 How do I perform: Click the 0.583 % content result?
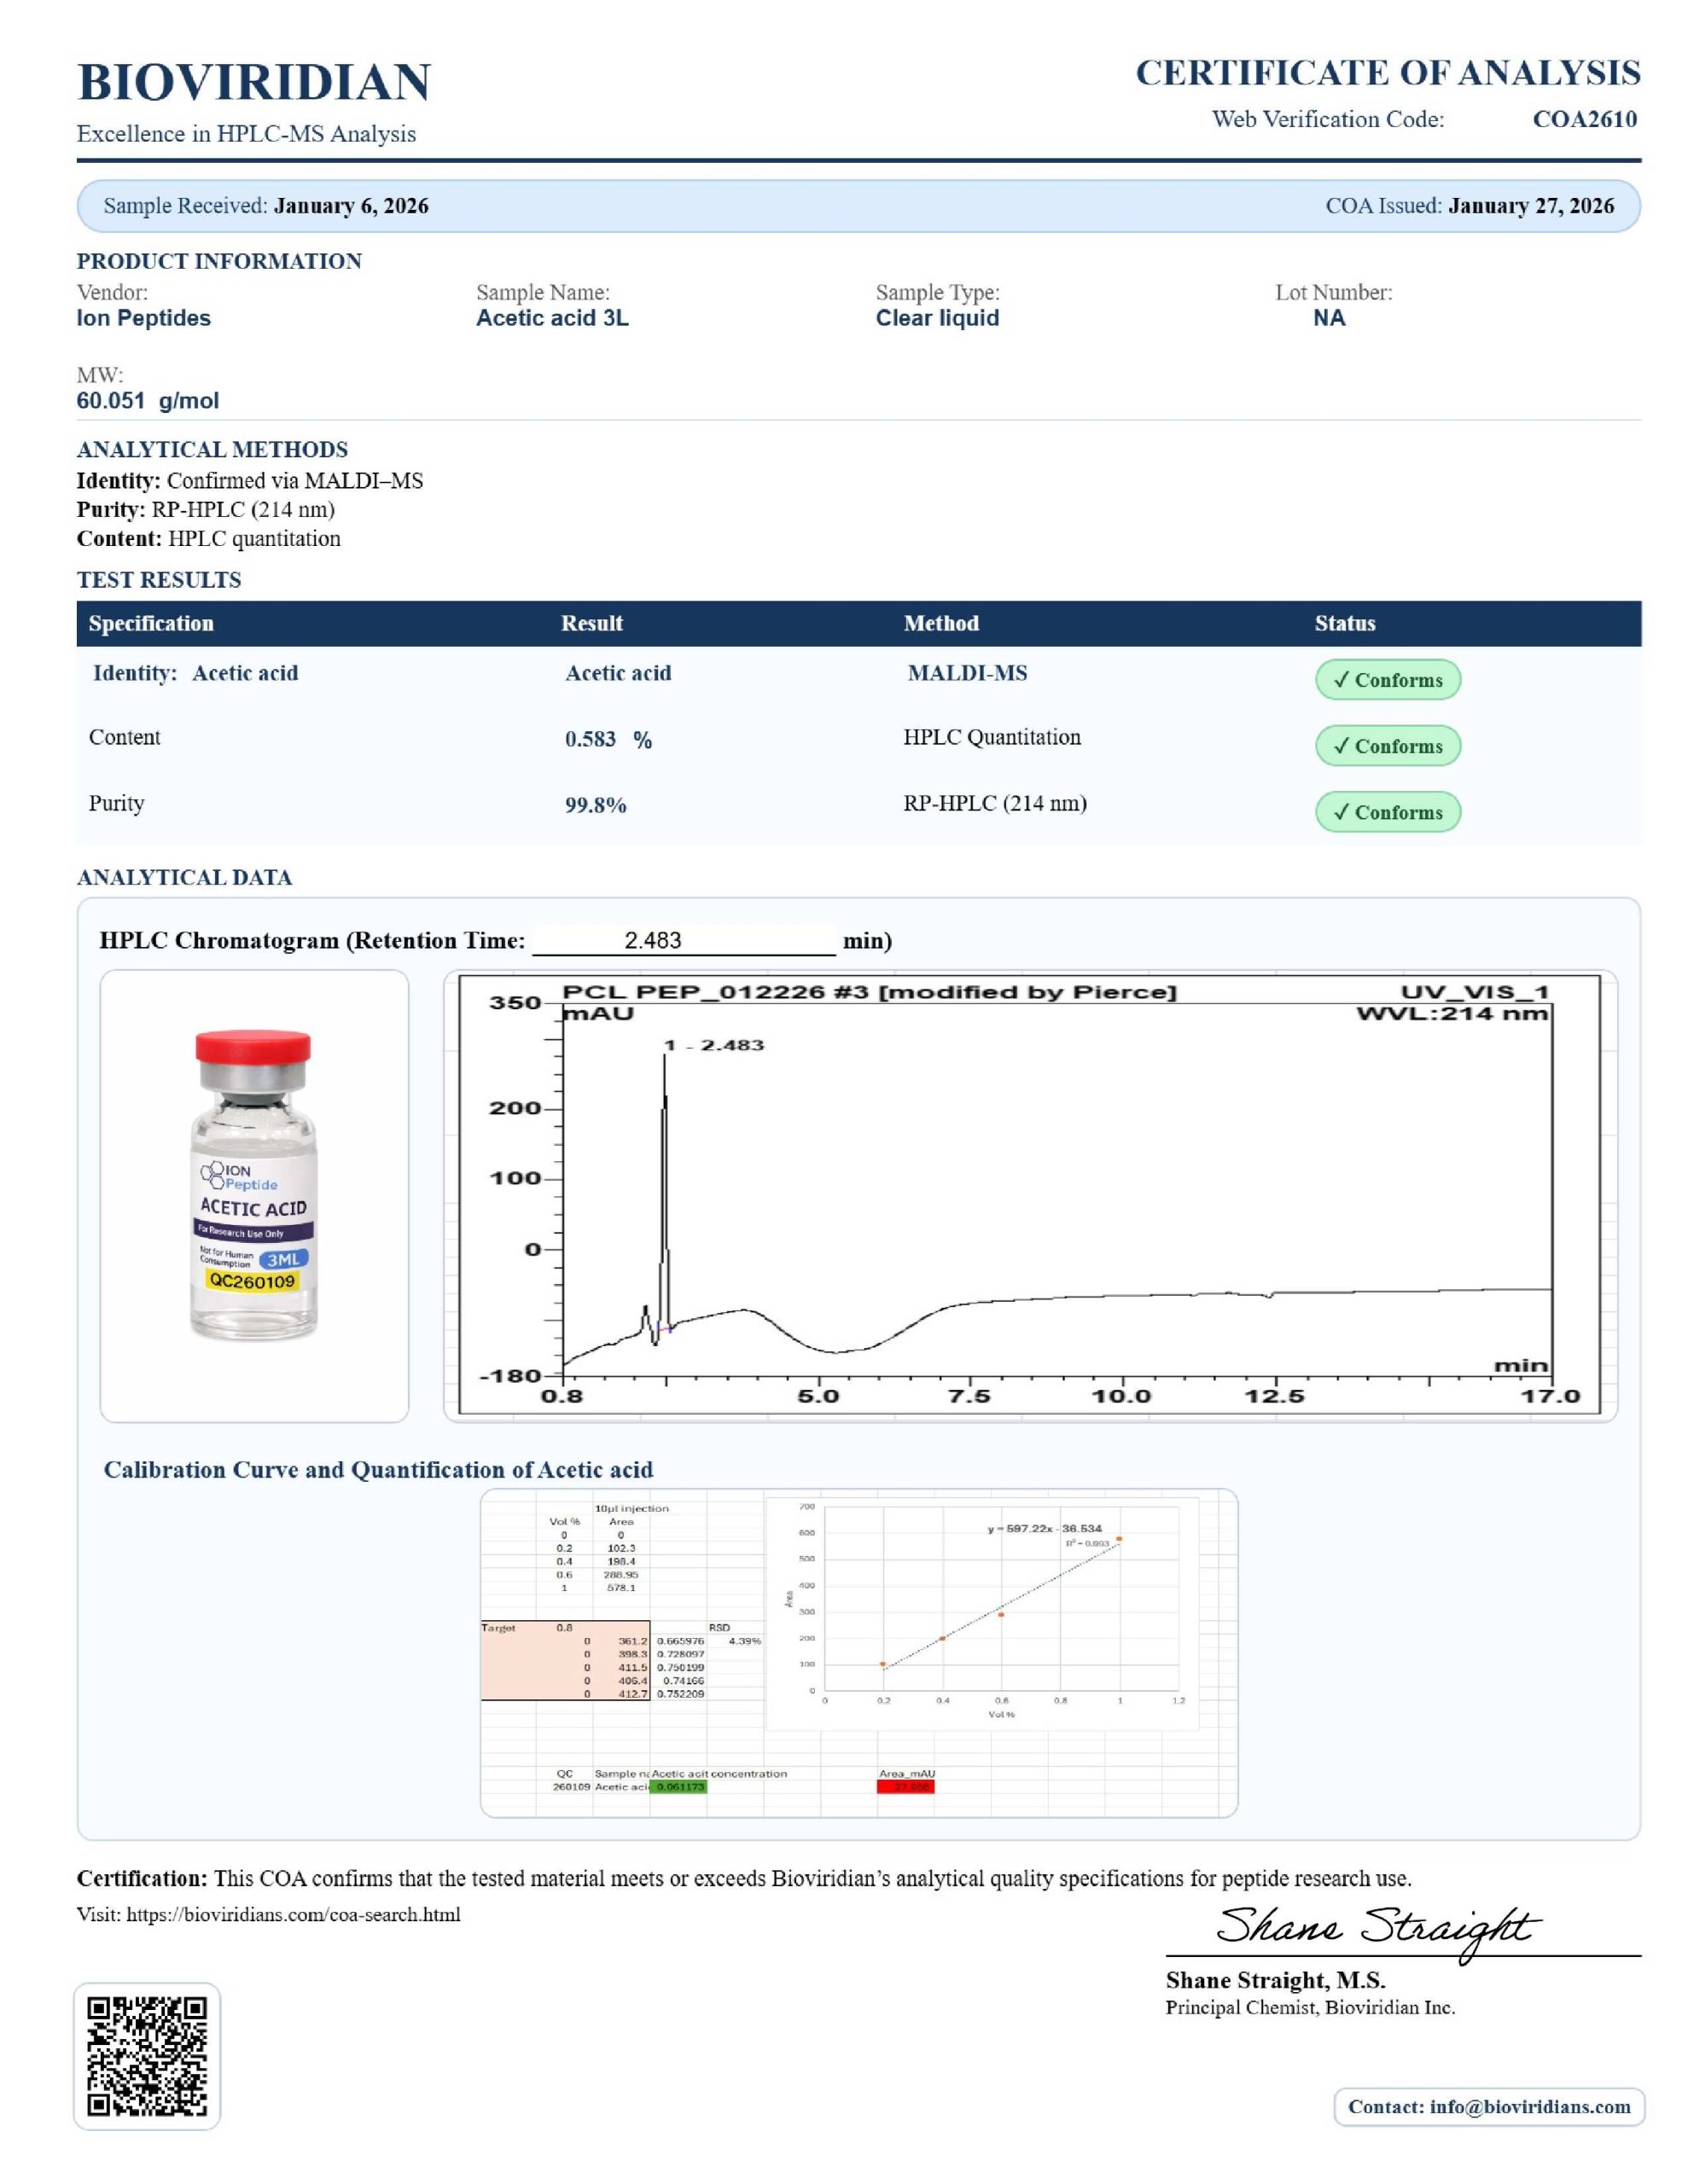click(x=608, y=740)
